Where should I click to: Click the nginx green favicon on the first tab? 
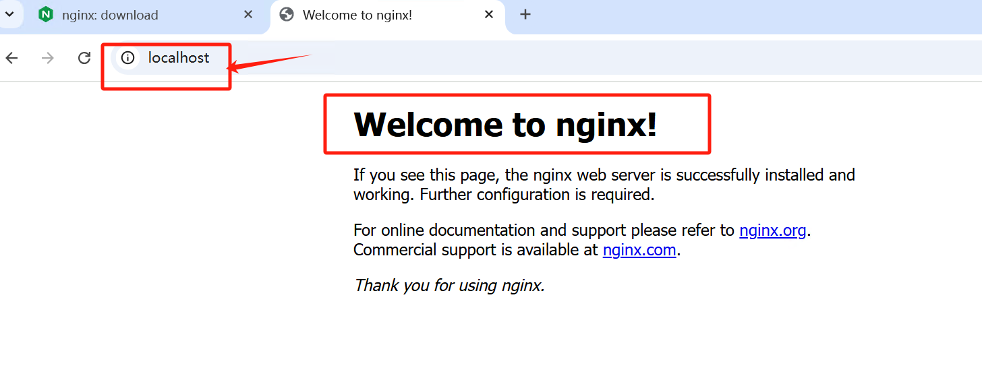[x=46, y=15]
